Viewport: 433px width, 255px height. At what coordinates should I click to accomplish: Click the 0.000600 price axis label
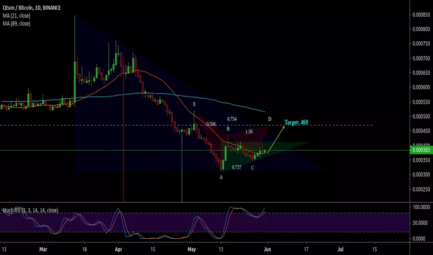point(421,87)
